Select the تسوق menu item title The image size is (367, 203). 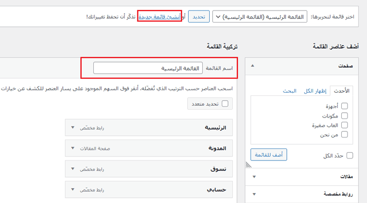219,169
